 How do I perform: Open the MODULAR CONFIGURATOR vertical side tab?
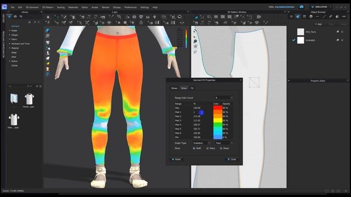3,44
